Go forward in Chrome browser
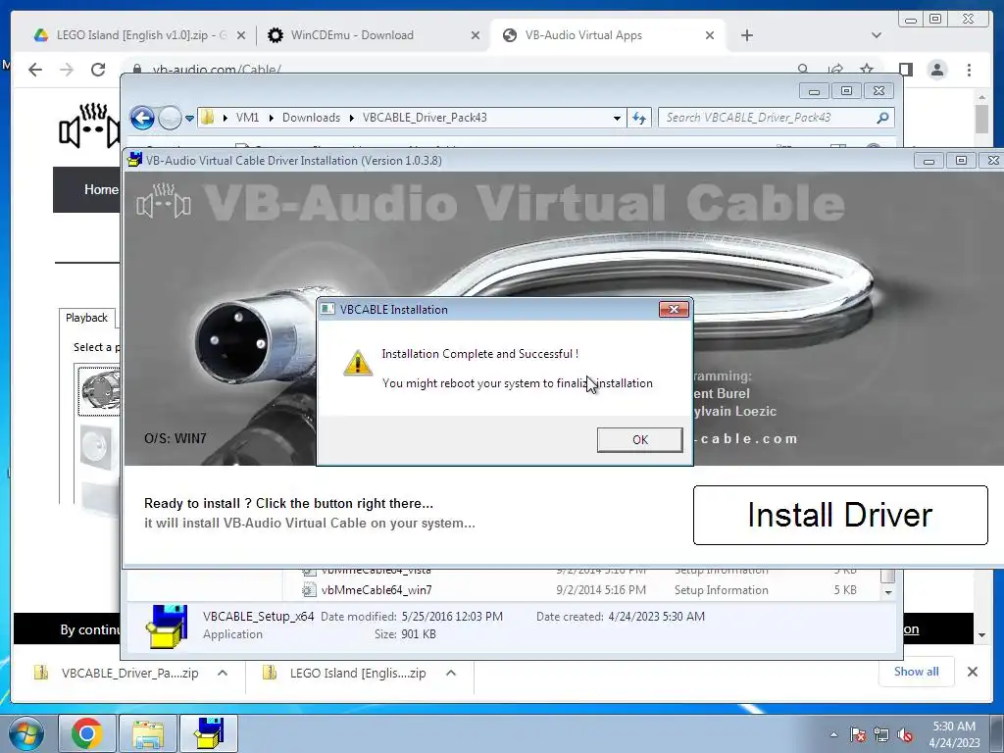 [67, 70]
